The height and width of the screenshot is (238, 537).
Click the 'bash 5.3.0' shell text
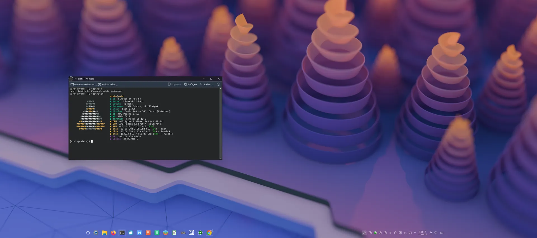click(129, 109)
